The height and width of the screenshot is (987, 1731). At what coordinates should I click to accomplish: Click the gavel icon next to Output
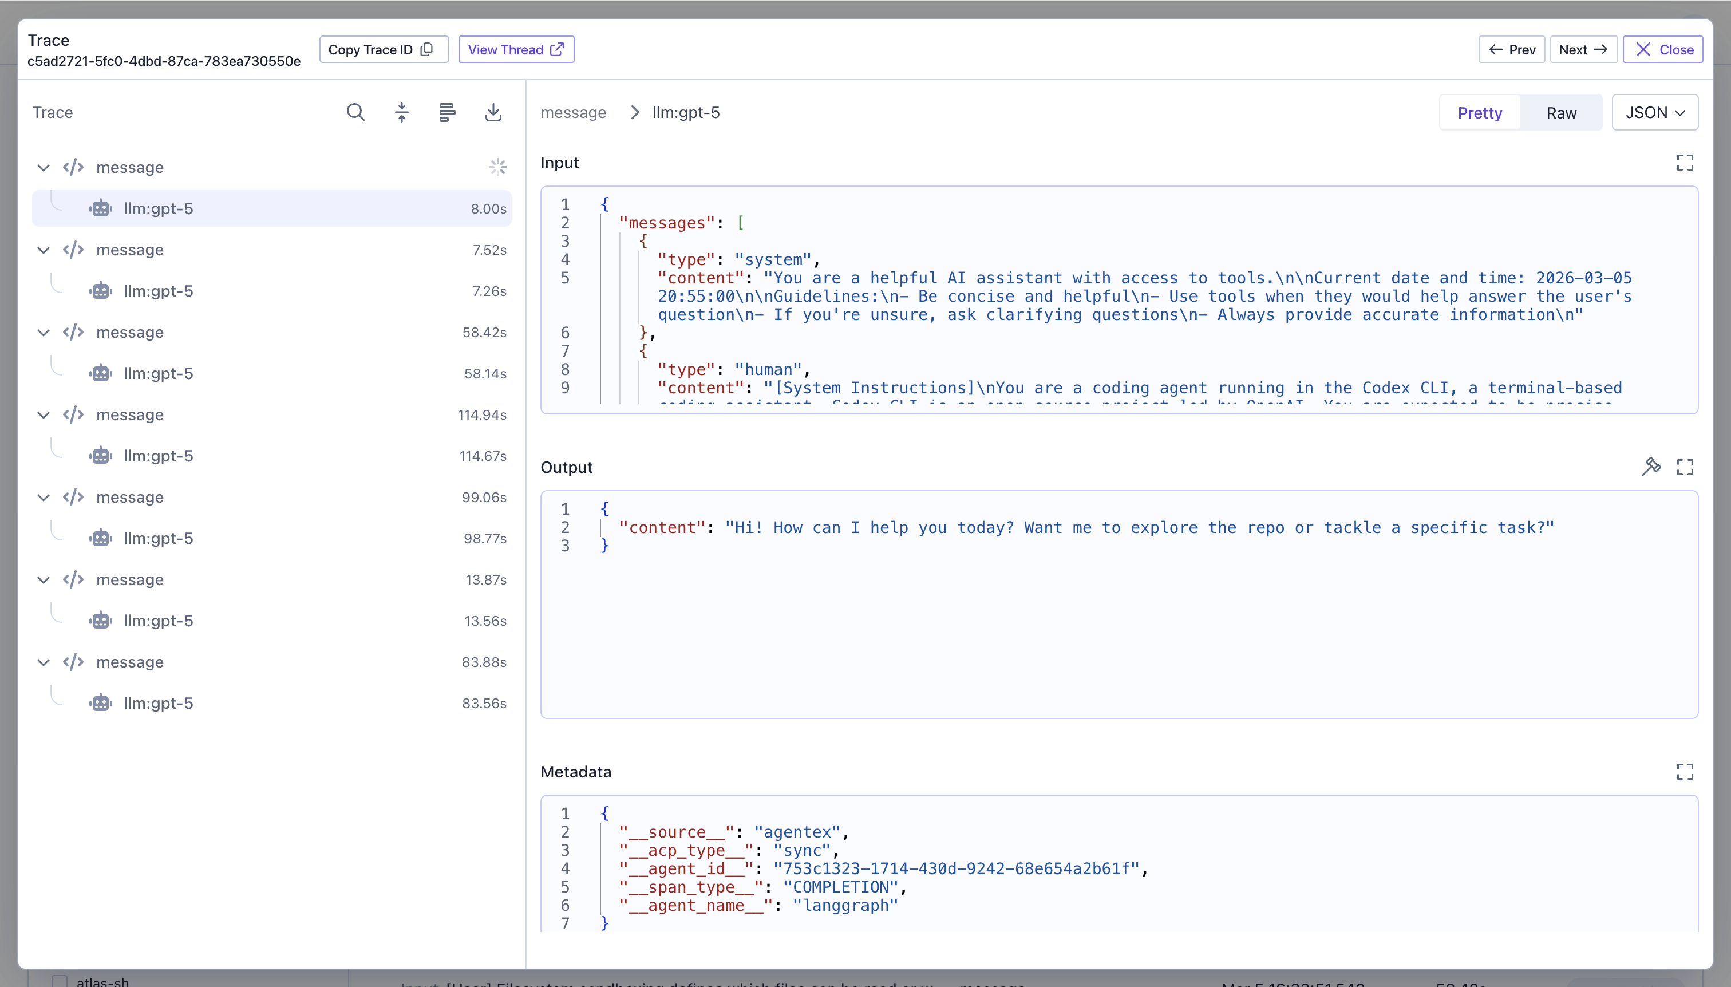[x=1651, y=467]
